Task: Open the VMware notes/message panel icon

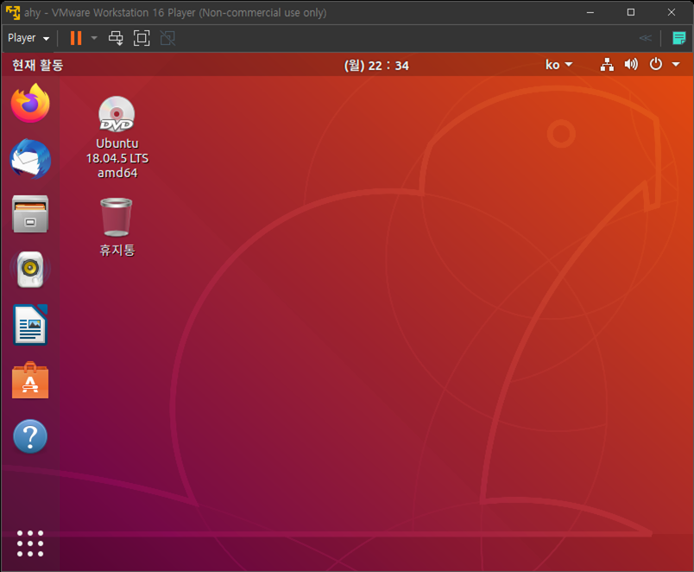Action: click(678, 38)
